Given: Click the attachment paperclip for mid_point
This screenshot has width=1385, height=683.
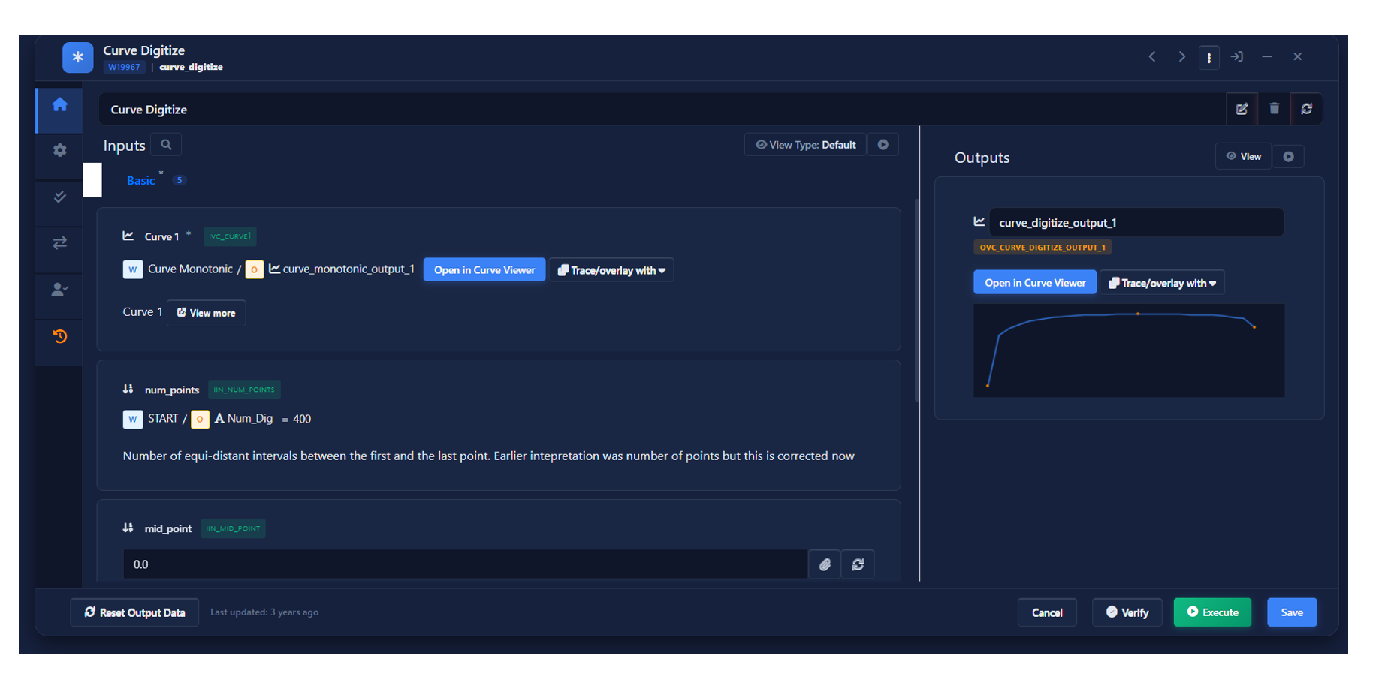Looking at the screenshot, I should pos(825,564).
